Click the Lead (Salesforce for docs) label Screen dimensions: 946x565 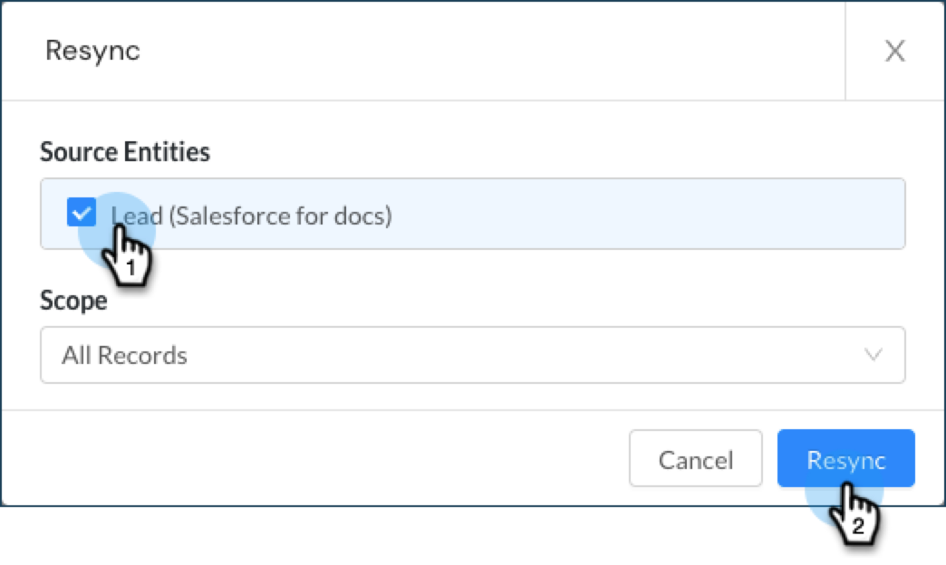252,216
